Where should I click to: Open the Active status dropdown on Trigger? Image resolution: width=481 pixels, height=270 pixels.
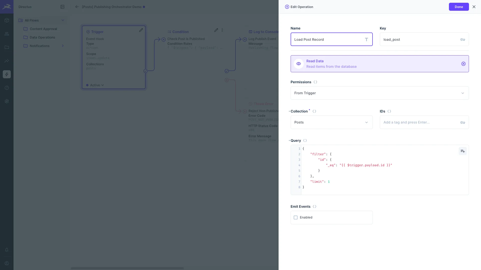tap(95, 85)
